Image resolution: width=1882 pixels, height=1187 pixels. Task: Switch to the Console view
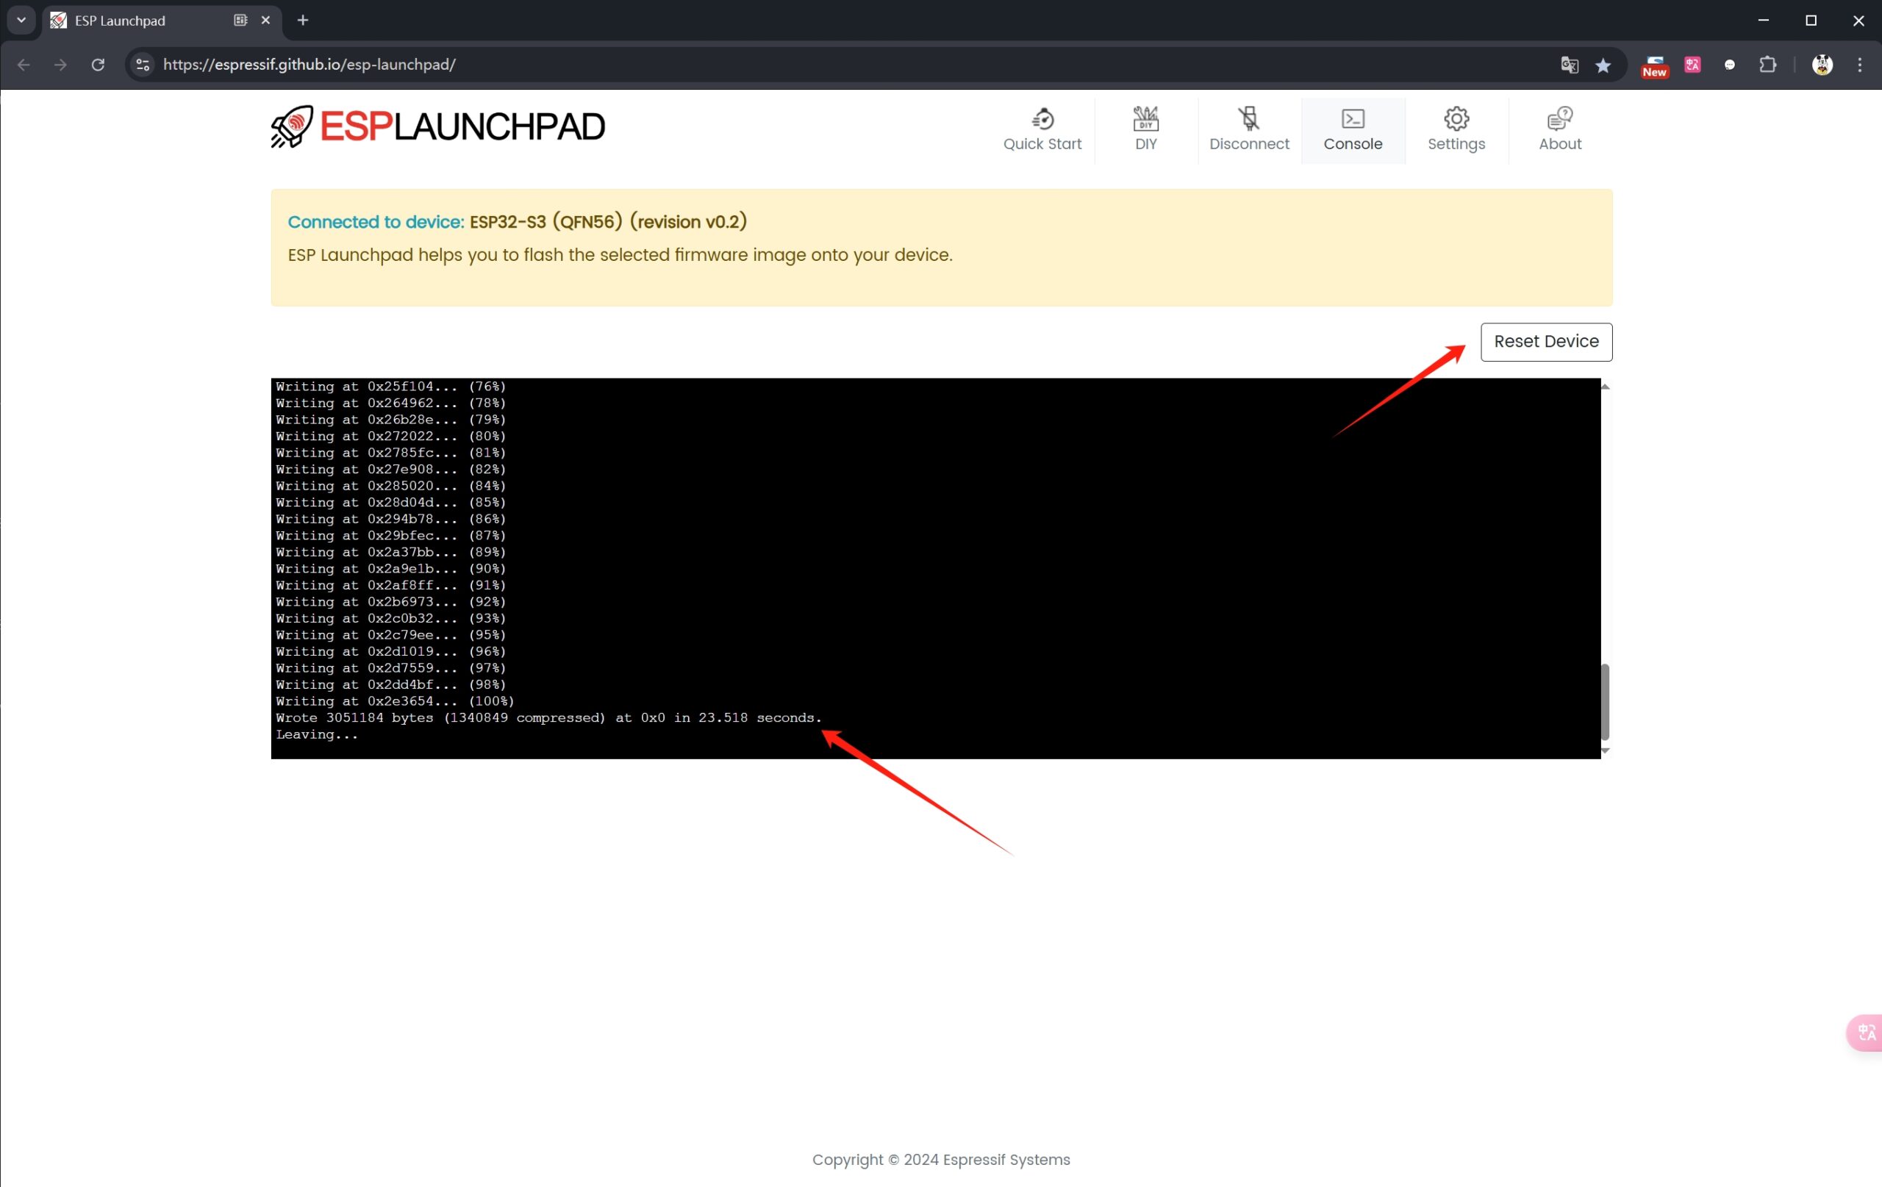point(1352,129)
